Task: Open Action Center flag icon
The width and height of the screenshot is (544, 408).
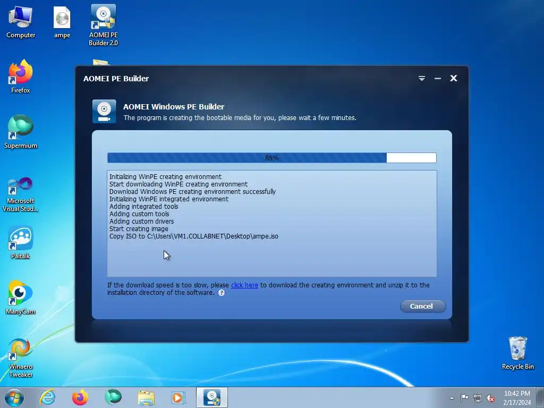Action: coord(464,397)
